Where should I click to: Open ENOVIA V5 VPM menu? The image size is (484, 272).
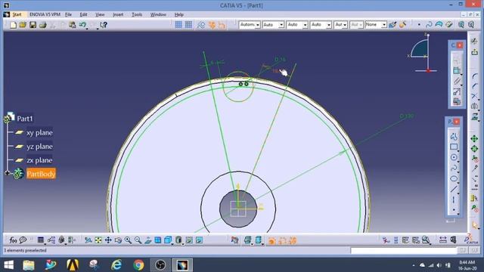(x=45, y=14)
